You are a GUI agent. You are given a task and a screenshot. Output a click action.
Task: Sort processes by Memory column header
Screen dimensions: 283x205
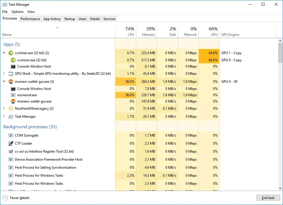[x=146, y=32]
